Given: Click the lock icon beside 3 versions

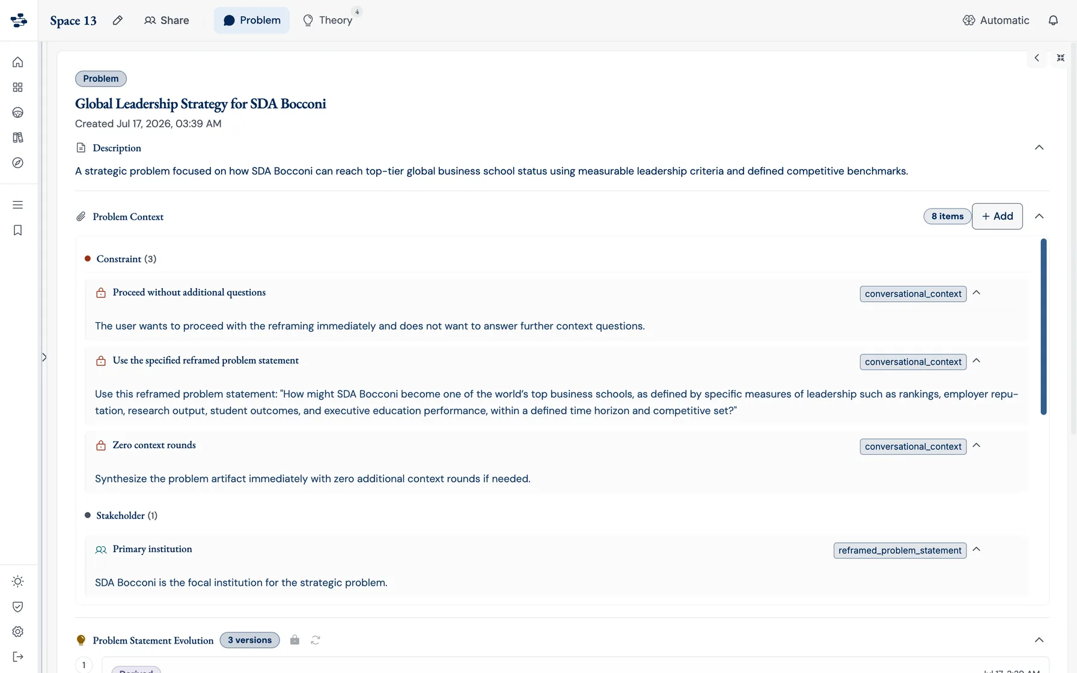Looking at the screenshot, I should tap(294, 640).
